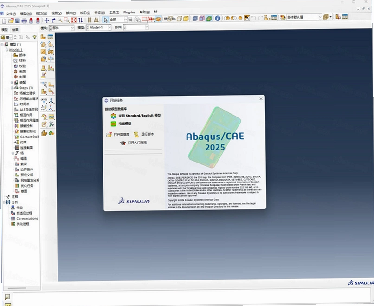This screenshot has width=374, height=306.
Task: Open the 部件默认值 color dropdown
Action: click(304, 17)
